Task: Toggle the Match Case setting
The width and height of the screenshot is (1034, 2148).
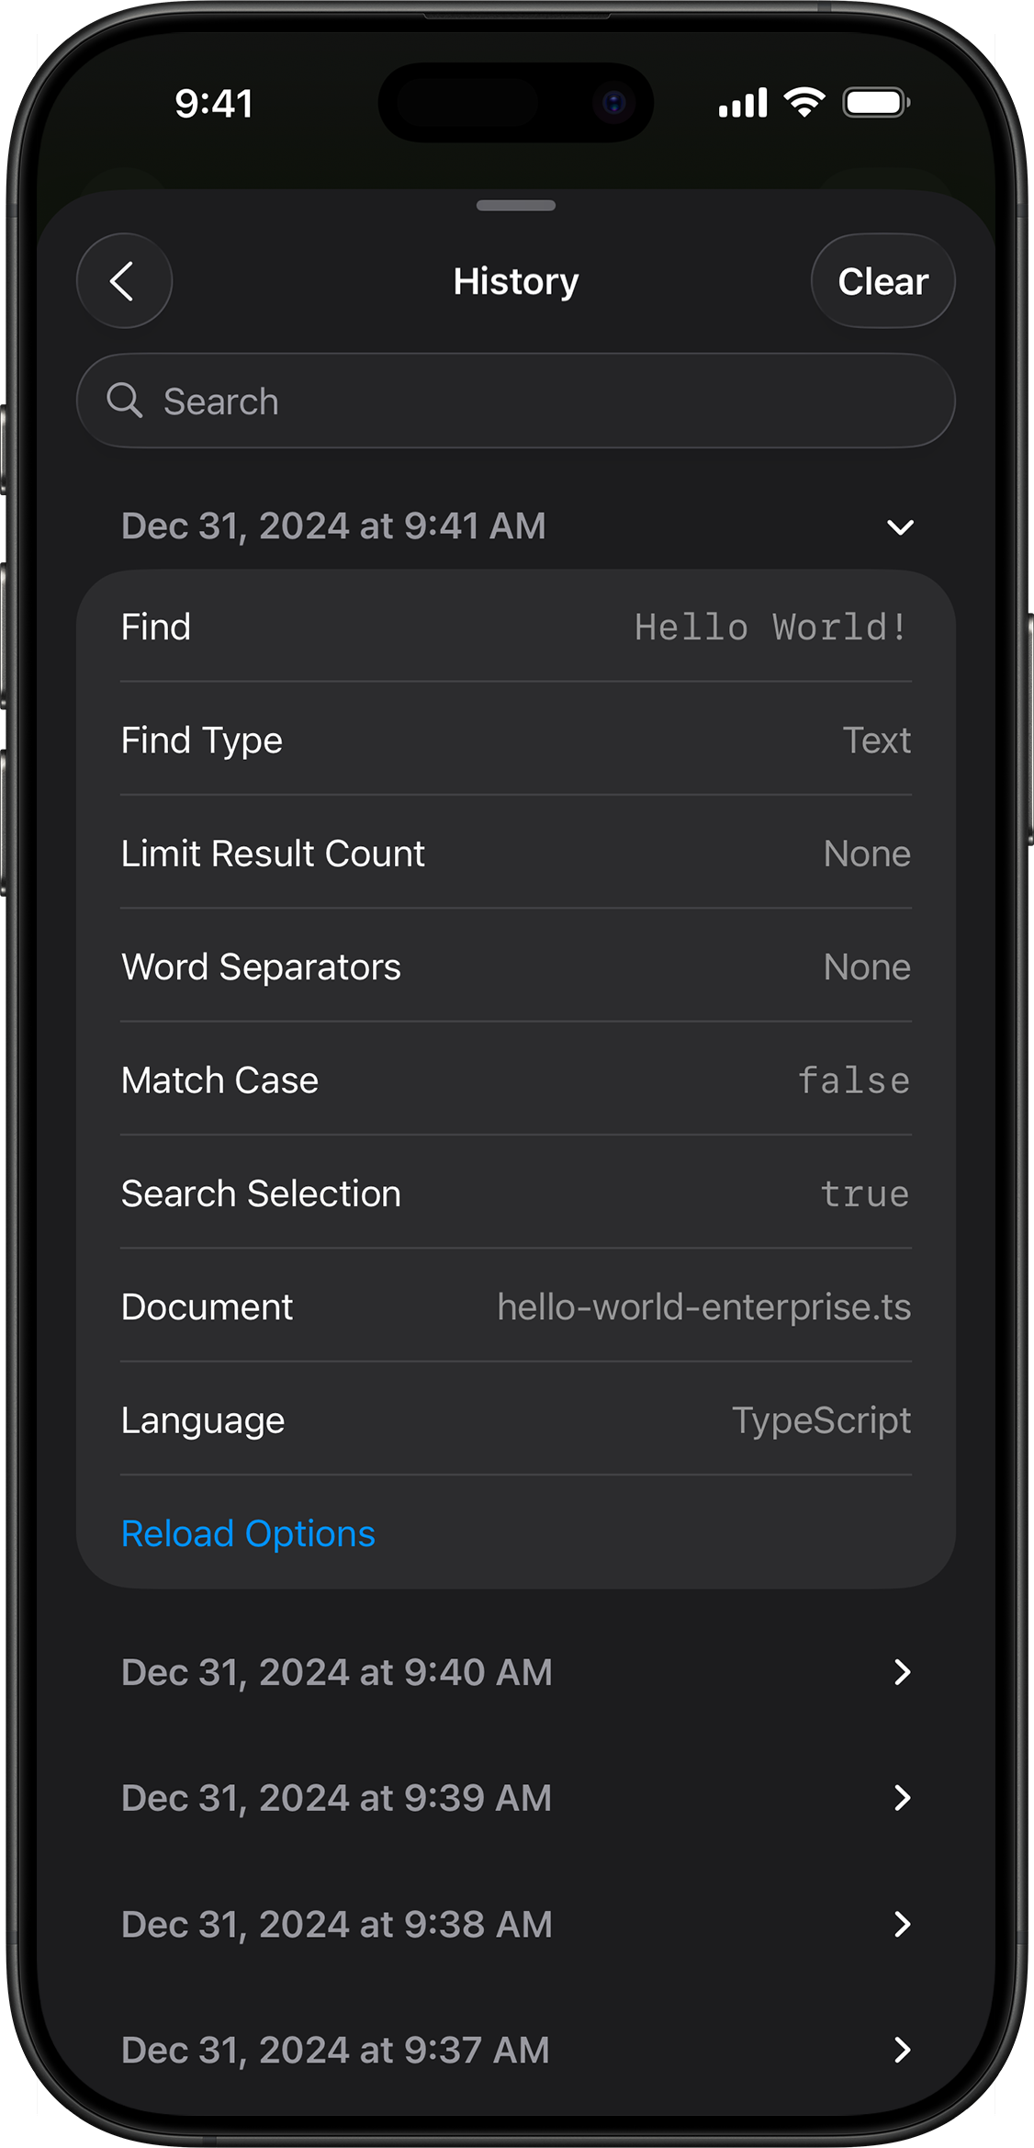Action: click(515, 1080)
